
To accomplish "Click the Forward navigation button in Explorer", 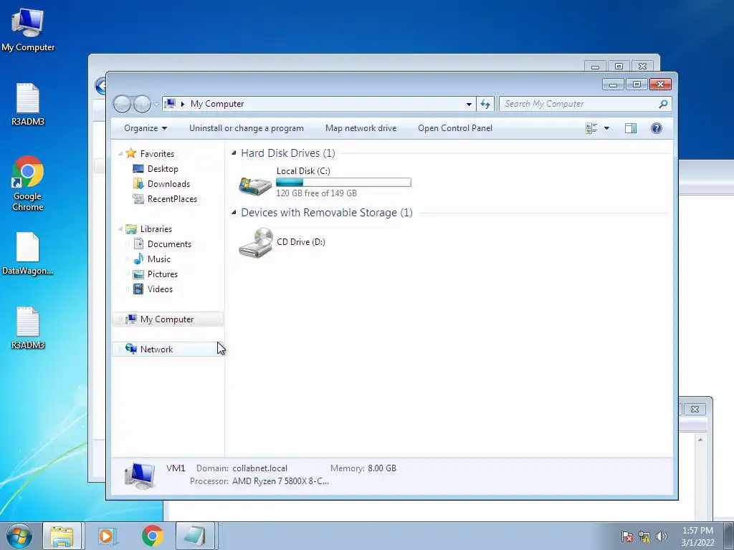I will click(142, 104).
